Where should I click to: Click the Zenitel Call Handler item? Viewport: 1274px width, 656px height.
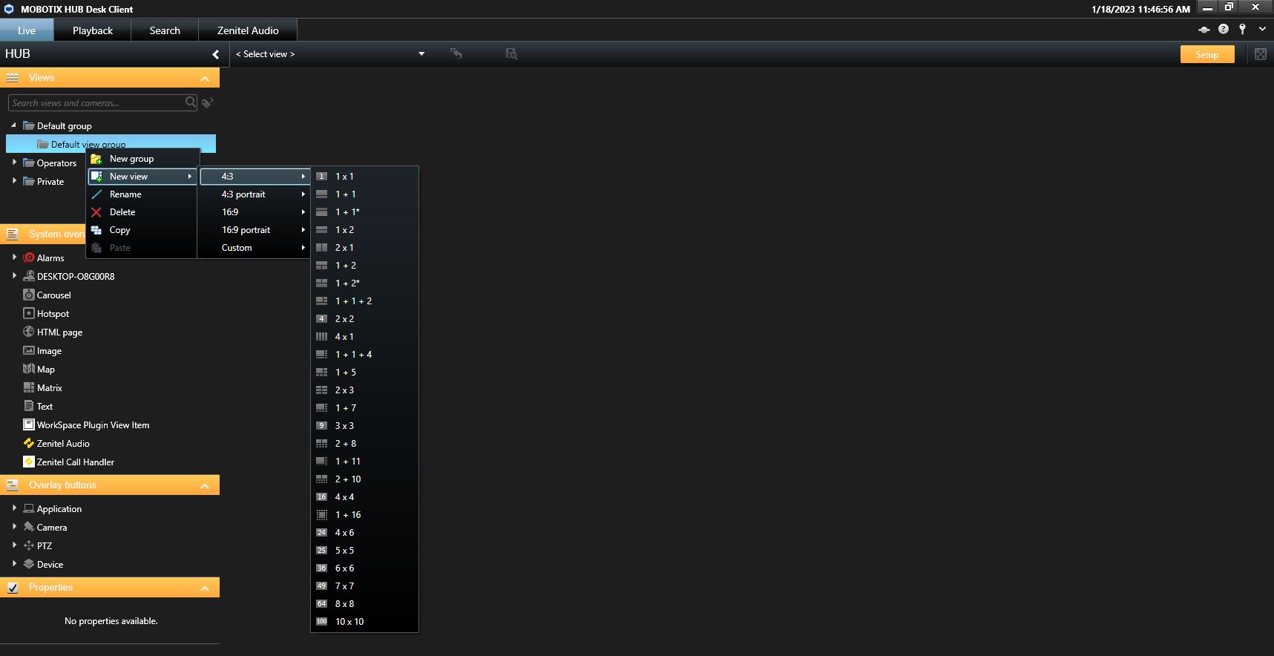pos(75,462)
